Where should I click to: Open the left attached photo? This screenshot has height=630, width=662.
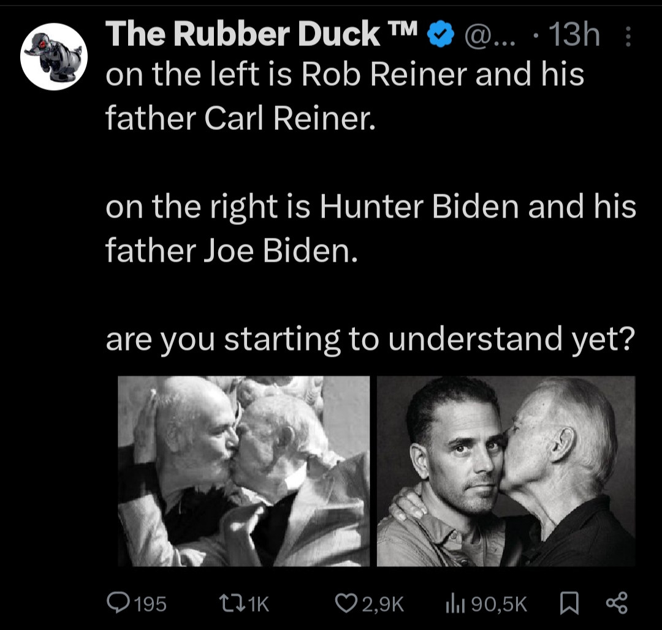pyautogui.click(x=243, y=471)
